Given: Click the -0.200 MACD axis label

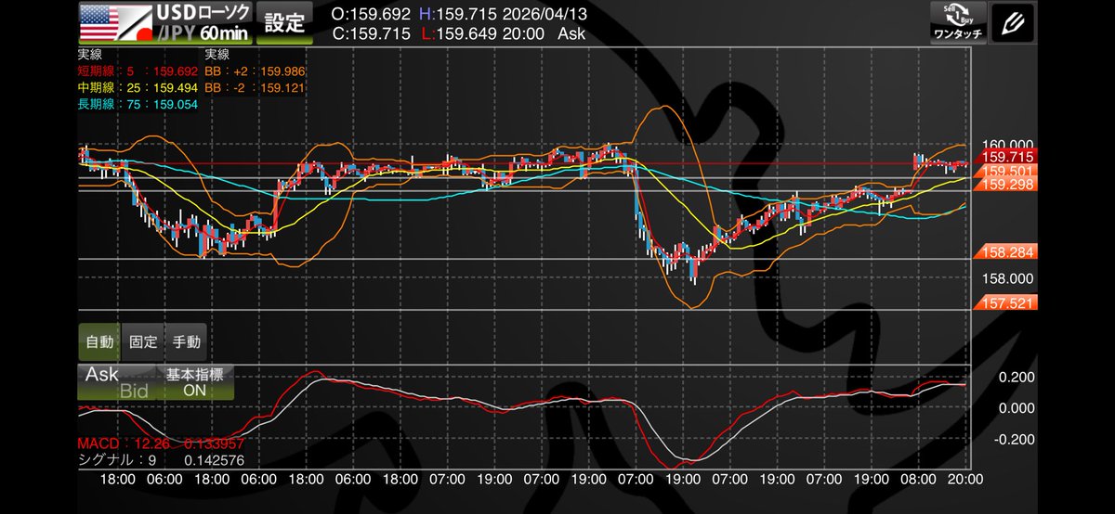Looking at the screenshot, I should click(x=1013, y=440).
